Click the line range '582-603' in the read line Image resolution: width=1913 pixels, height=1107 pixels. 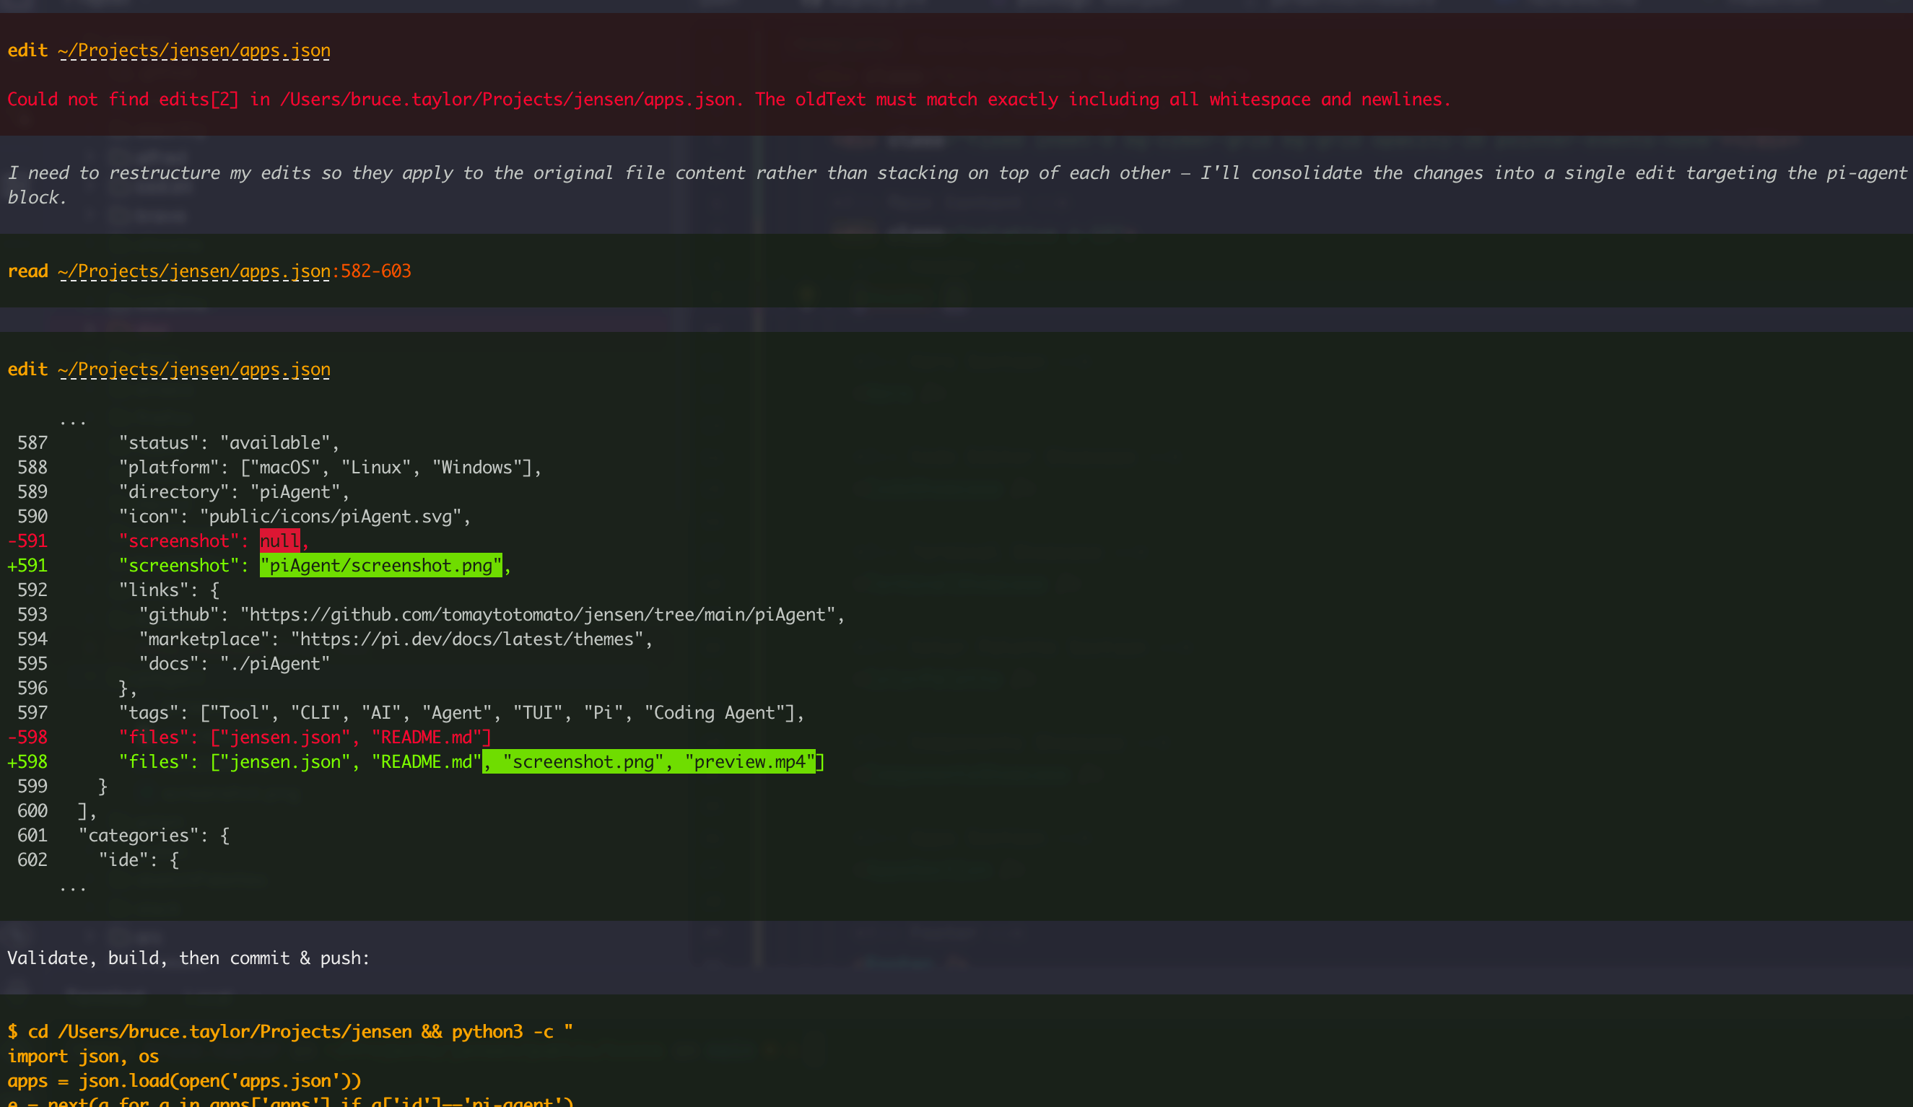376,271
